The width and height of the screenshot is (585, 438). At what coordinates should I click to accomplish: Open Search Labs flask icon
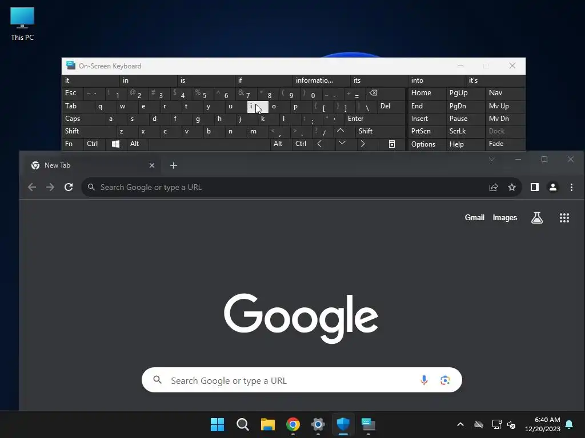[537, 218]
